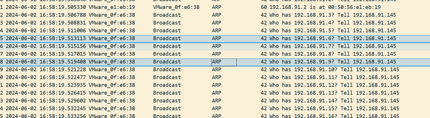This screenshot has height=118, width=430.
Task: Select packet 'Who has 192.168.91.12? Tell 192.168.91.145'
Action: [215, 85]
